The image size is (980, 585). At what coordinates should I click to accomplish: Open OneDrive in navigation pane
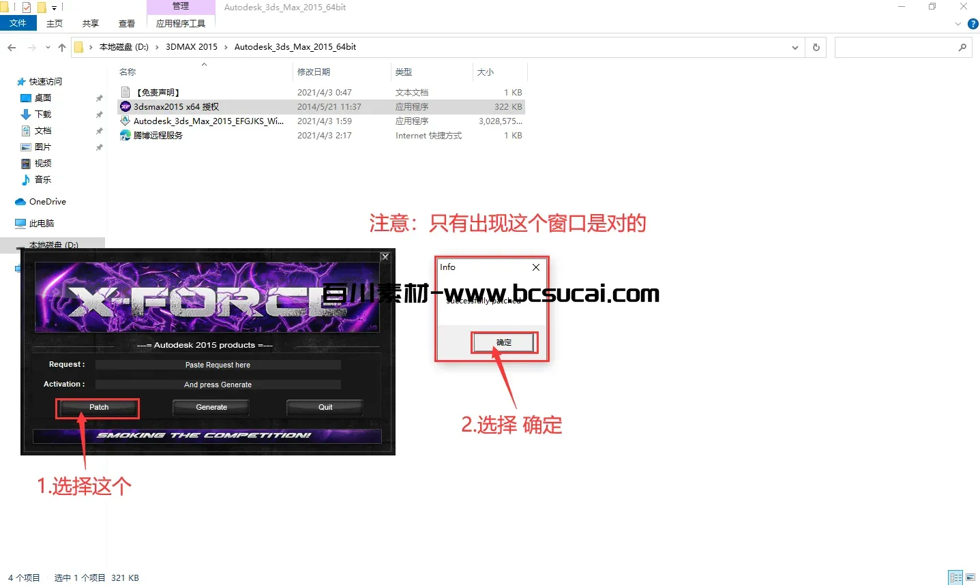pos(47,202)
